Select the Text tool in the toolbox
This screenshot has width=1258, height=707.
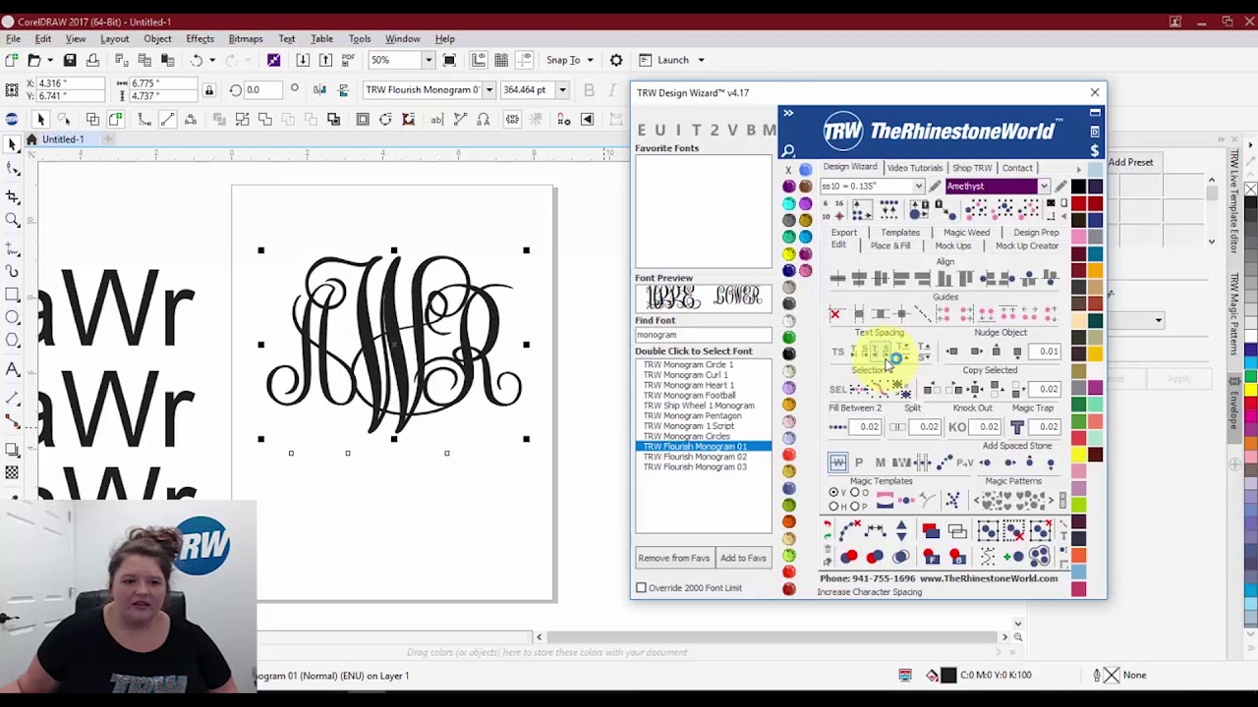[13, 369]
